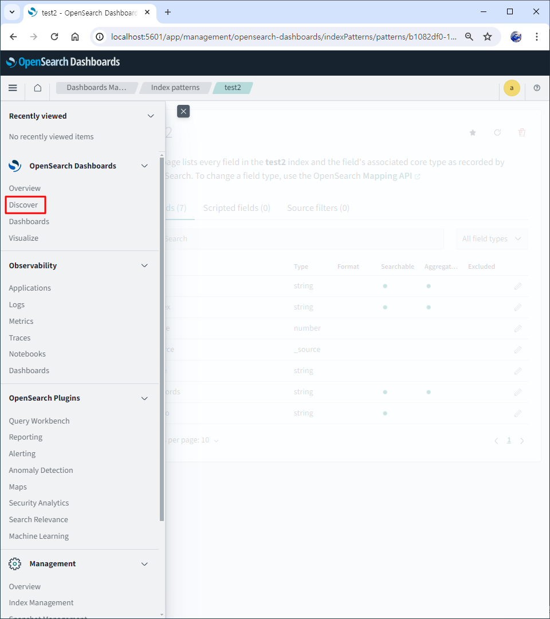Open Search Relevance plugin
The height and width of the screenshot is (619, 550).
[38, 519]
